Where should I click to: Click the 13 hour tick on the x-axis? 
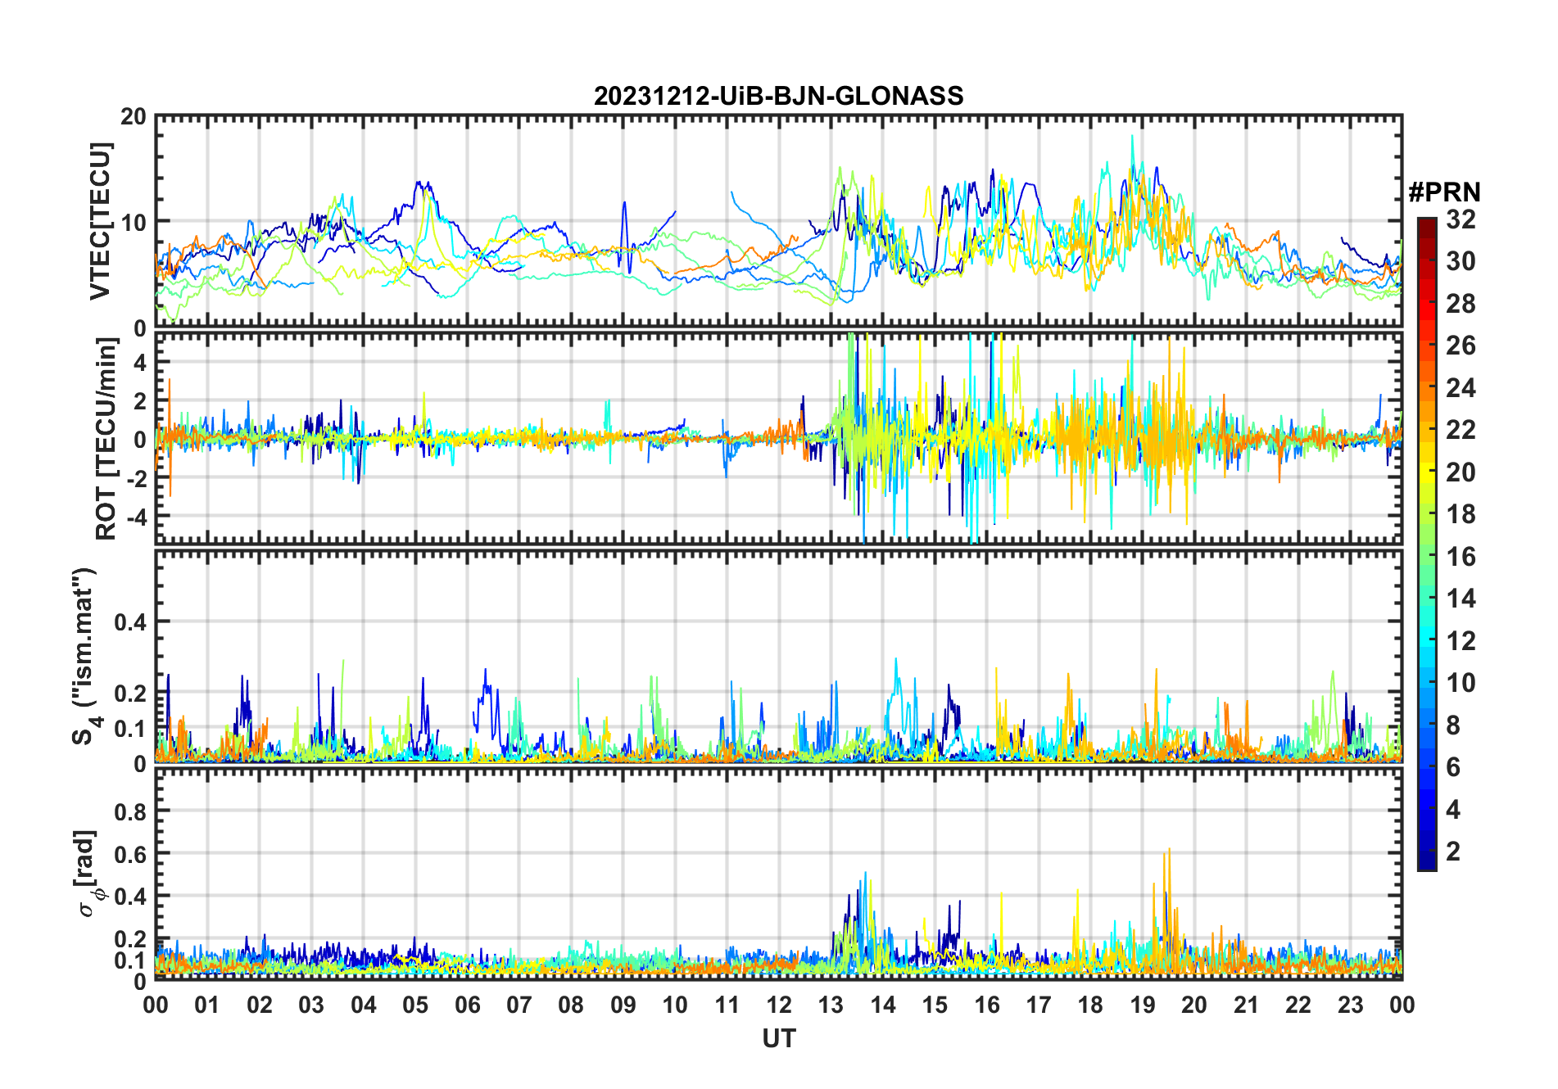831,1005
